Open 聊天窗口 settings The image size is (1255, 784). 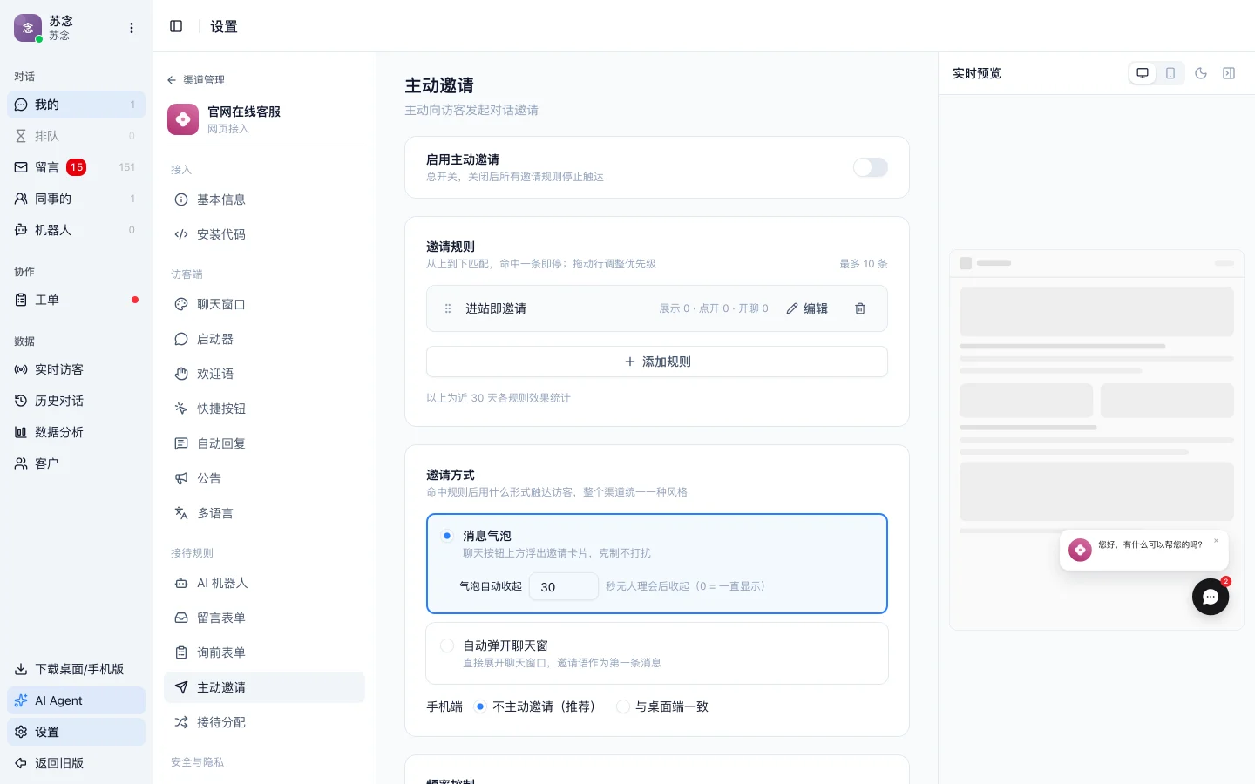click(x=264, y=304)
